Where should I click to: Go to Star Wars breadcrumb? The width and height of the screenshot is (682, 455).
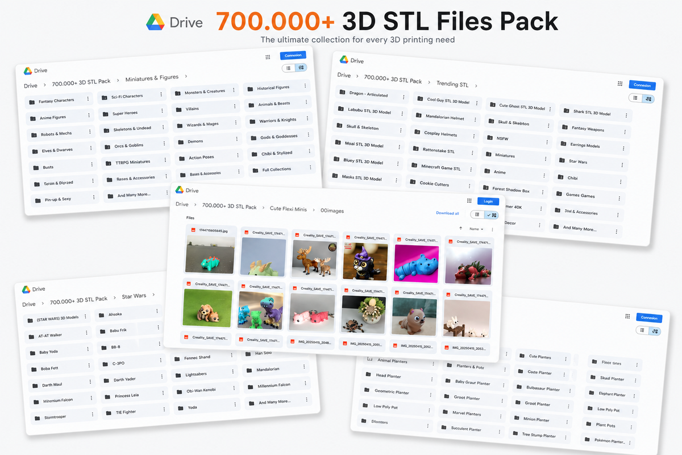click(x=134, y=297)
